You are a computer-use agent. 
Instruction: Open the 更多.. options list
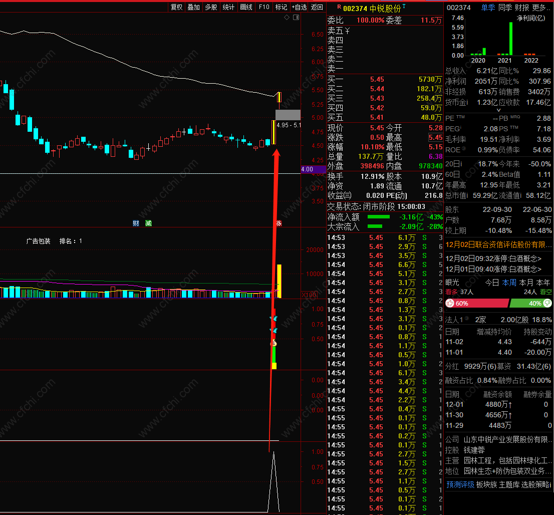(x=541, y=8)
